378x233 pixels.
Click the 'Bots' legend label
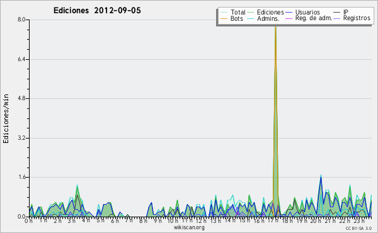[237, 18]
